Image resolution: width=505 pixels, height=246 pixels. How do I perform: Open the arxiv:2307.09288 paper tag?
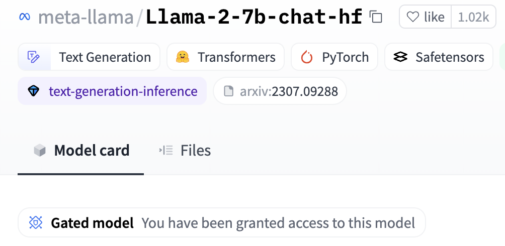click(280, 91)
